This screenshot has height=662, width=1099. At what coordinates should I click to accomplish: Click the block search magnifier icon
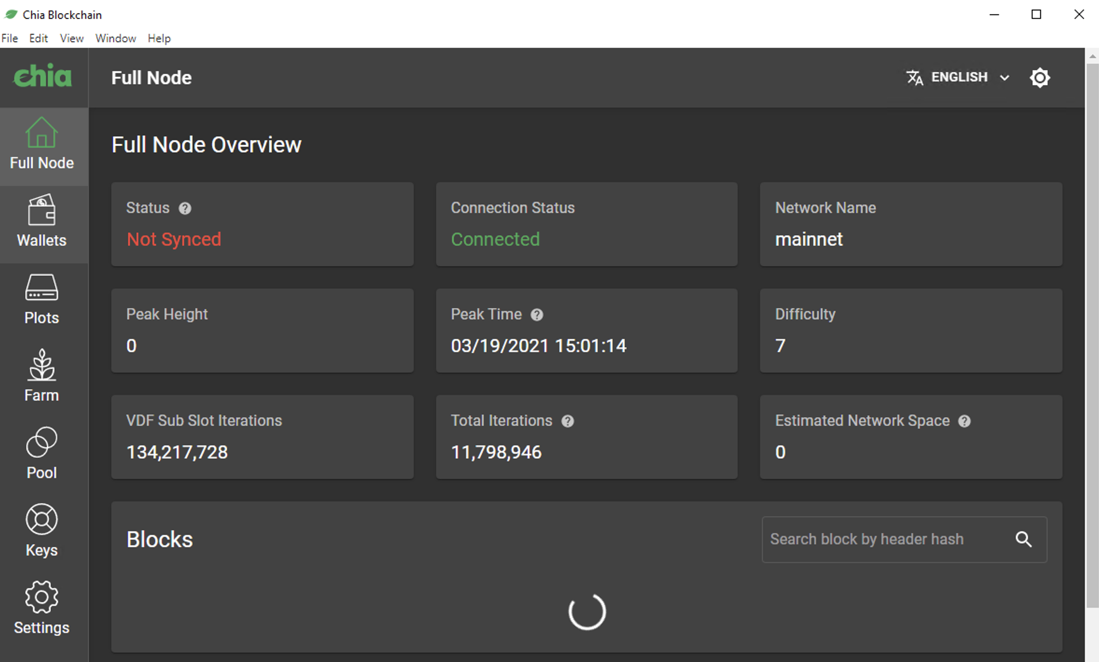(x=1023, y=539)
